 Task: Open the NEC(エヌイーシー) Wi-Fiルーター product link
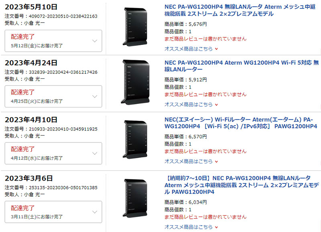241,123
